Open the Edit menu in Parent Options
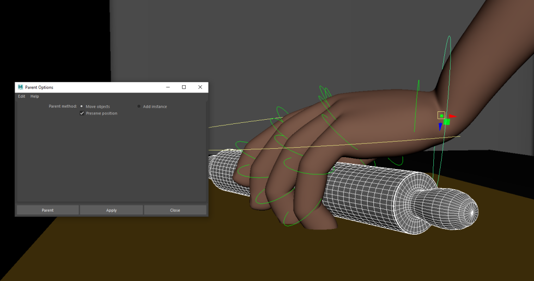Image resolution: width=534 pixels, height=281 pixels. tap(21, 96)
